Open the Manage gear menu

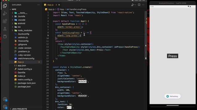pyautogui.click(x=5, y=107)
